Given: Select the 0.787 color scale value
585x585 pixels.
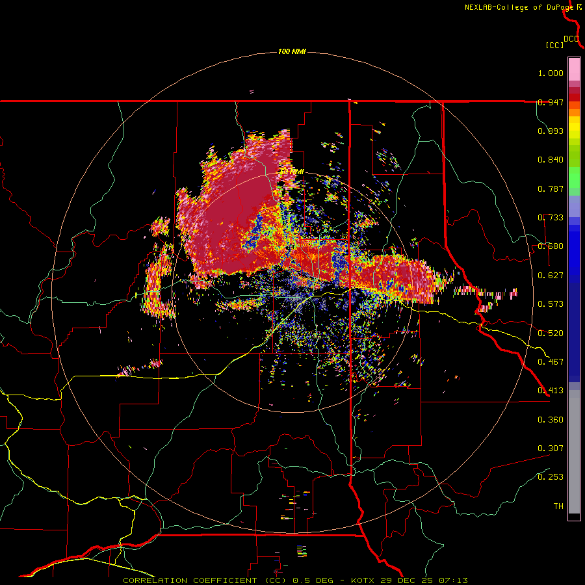Looking at the screenshot, I should [x=551, y=188].
